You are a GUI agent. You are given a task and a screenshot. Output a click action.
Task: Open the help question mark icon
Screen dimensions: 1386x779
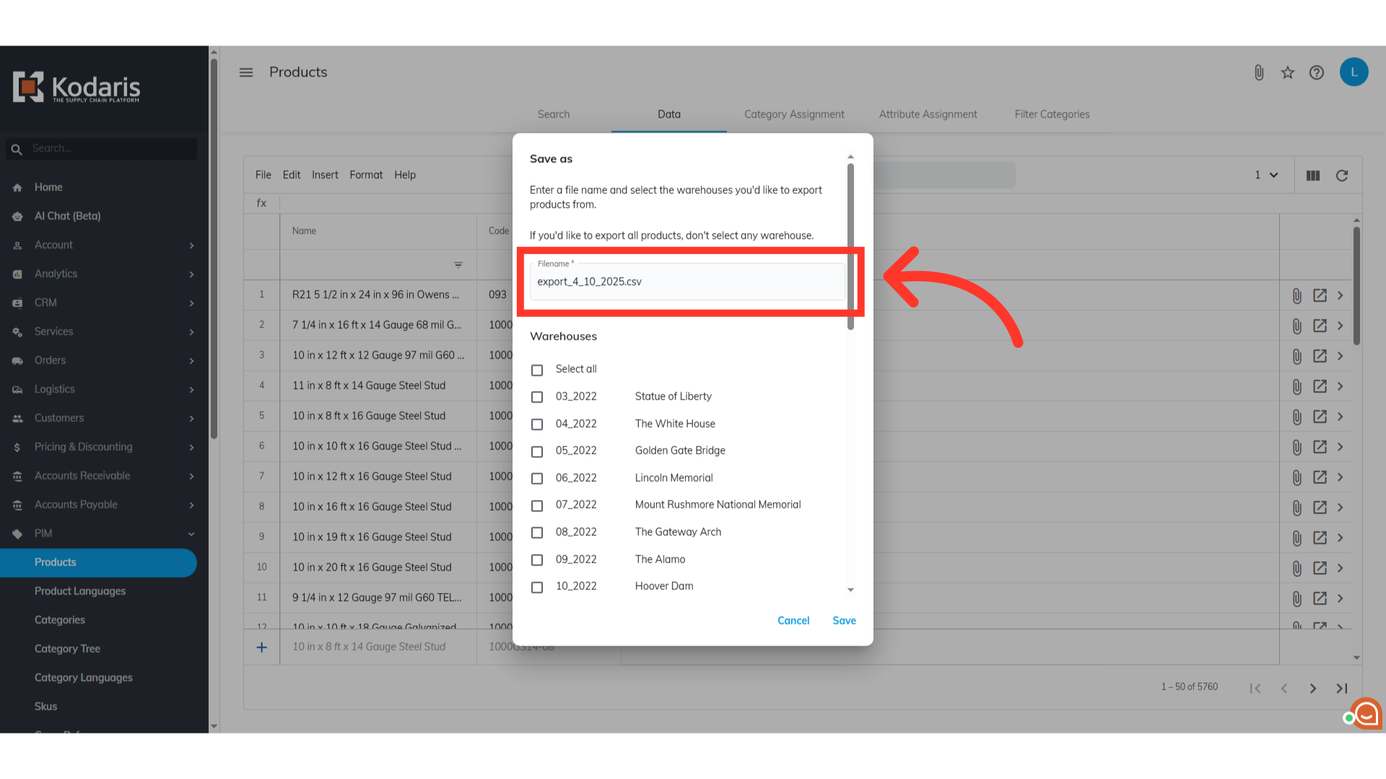(1317, 73)
